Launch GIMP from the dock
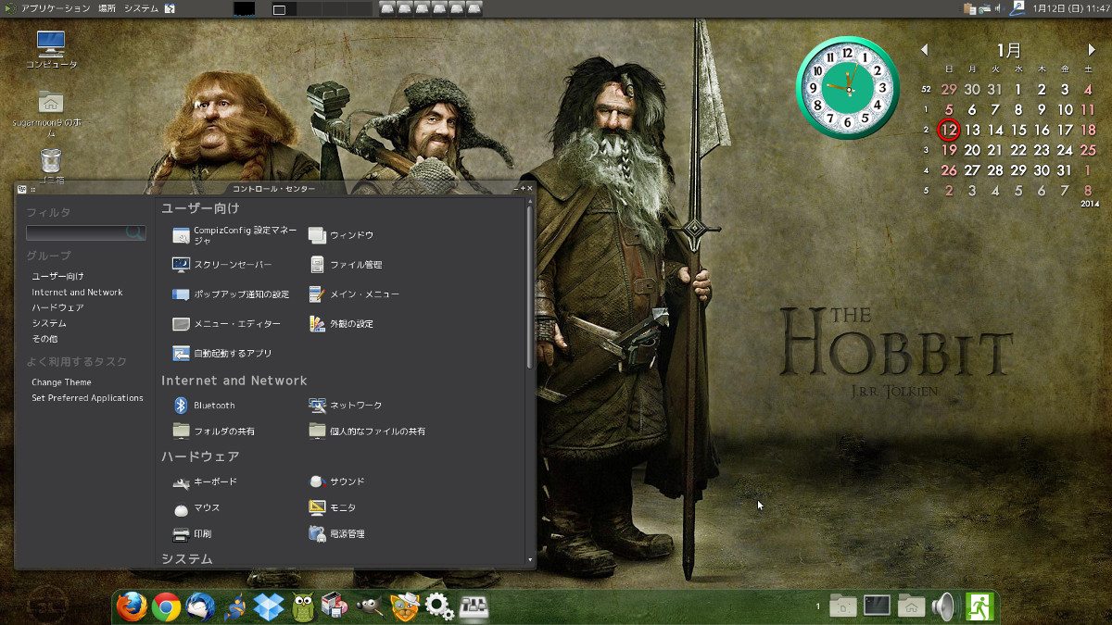This screenshot has width=1112, height=625. [370, 606]
